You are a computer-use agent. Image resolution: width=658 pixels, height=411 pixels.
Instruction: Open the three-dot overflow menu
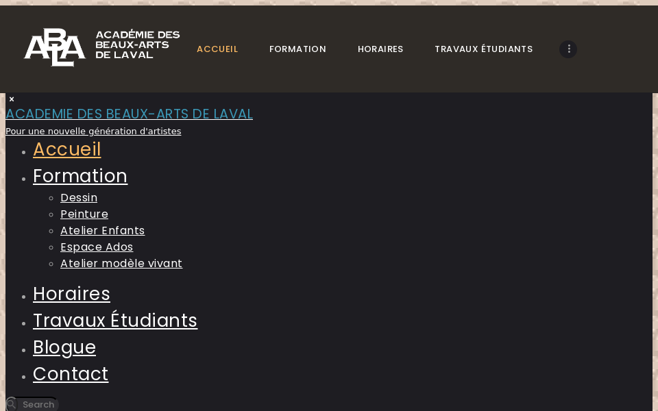568,49
